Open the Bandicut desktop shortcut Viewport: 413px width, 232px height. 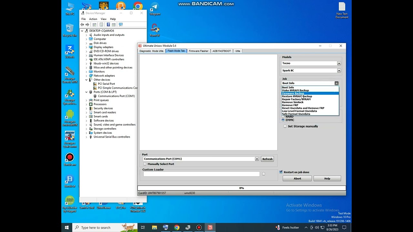[x=70, y=181]
